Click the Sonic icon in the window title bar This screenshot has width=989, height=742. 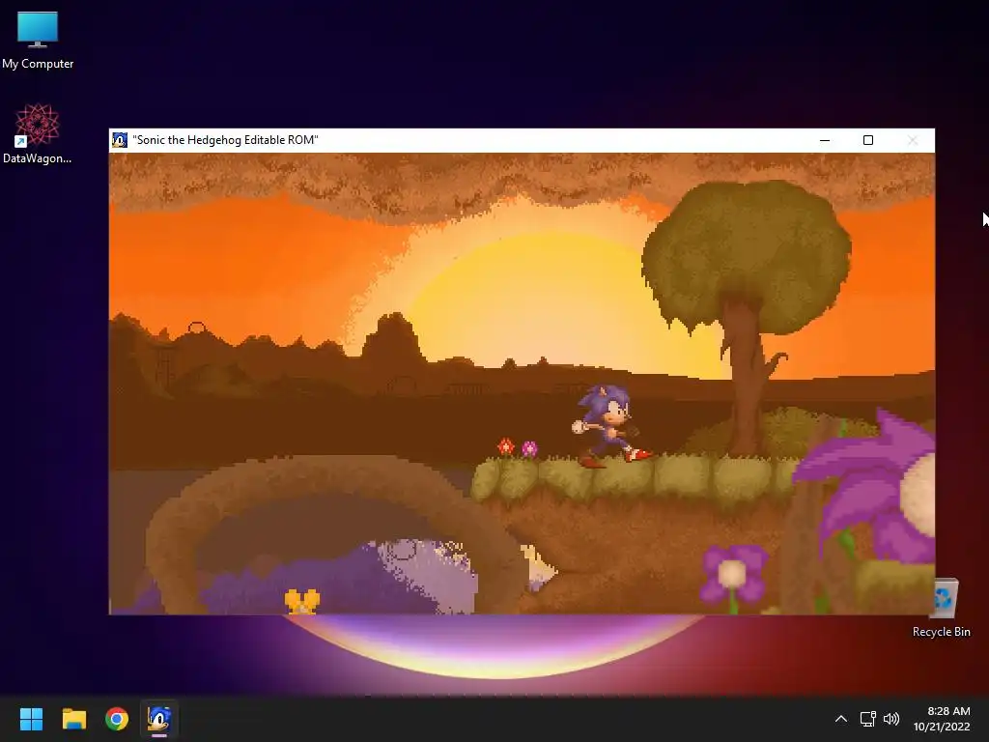click(119, 140)
